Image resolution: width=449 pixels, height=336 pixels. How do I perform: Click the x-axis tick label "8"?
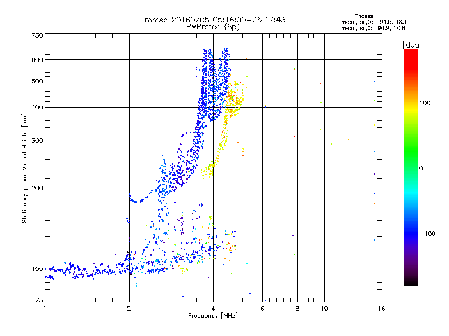(297, 309)
